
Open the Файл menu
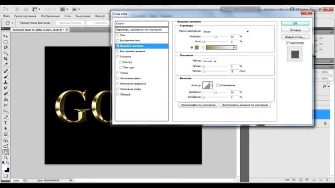point(7,16)
